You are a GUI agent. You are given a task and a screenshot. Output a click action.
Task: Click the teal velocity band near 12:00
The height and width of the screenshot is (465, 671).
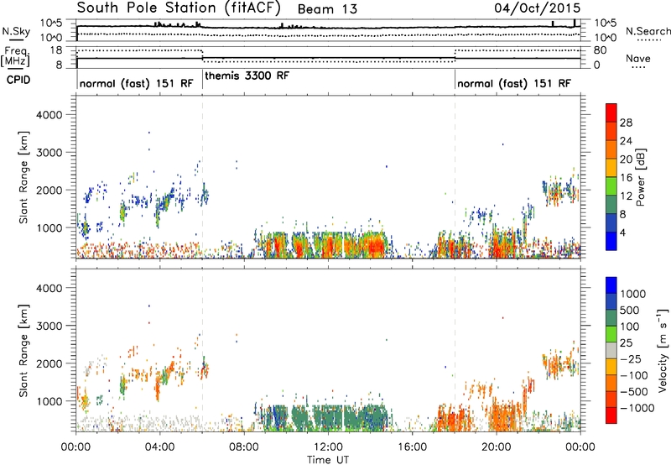click(328, 415)
